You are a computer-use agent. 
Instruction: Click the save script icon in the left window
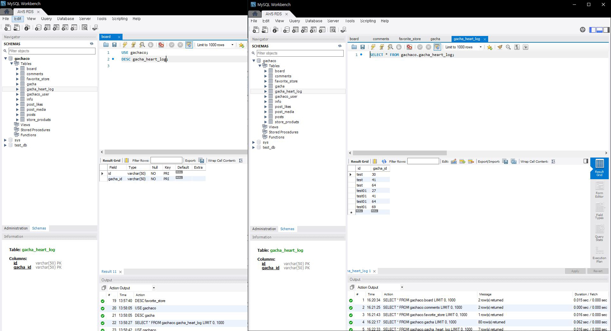point(114,45)
